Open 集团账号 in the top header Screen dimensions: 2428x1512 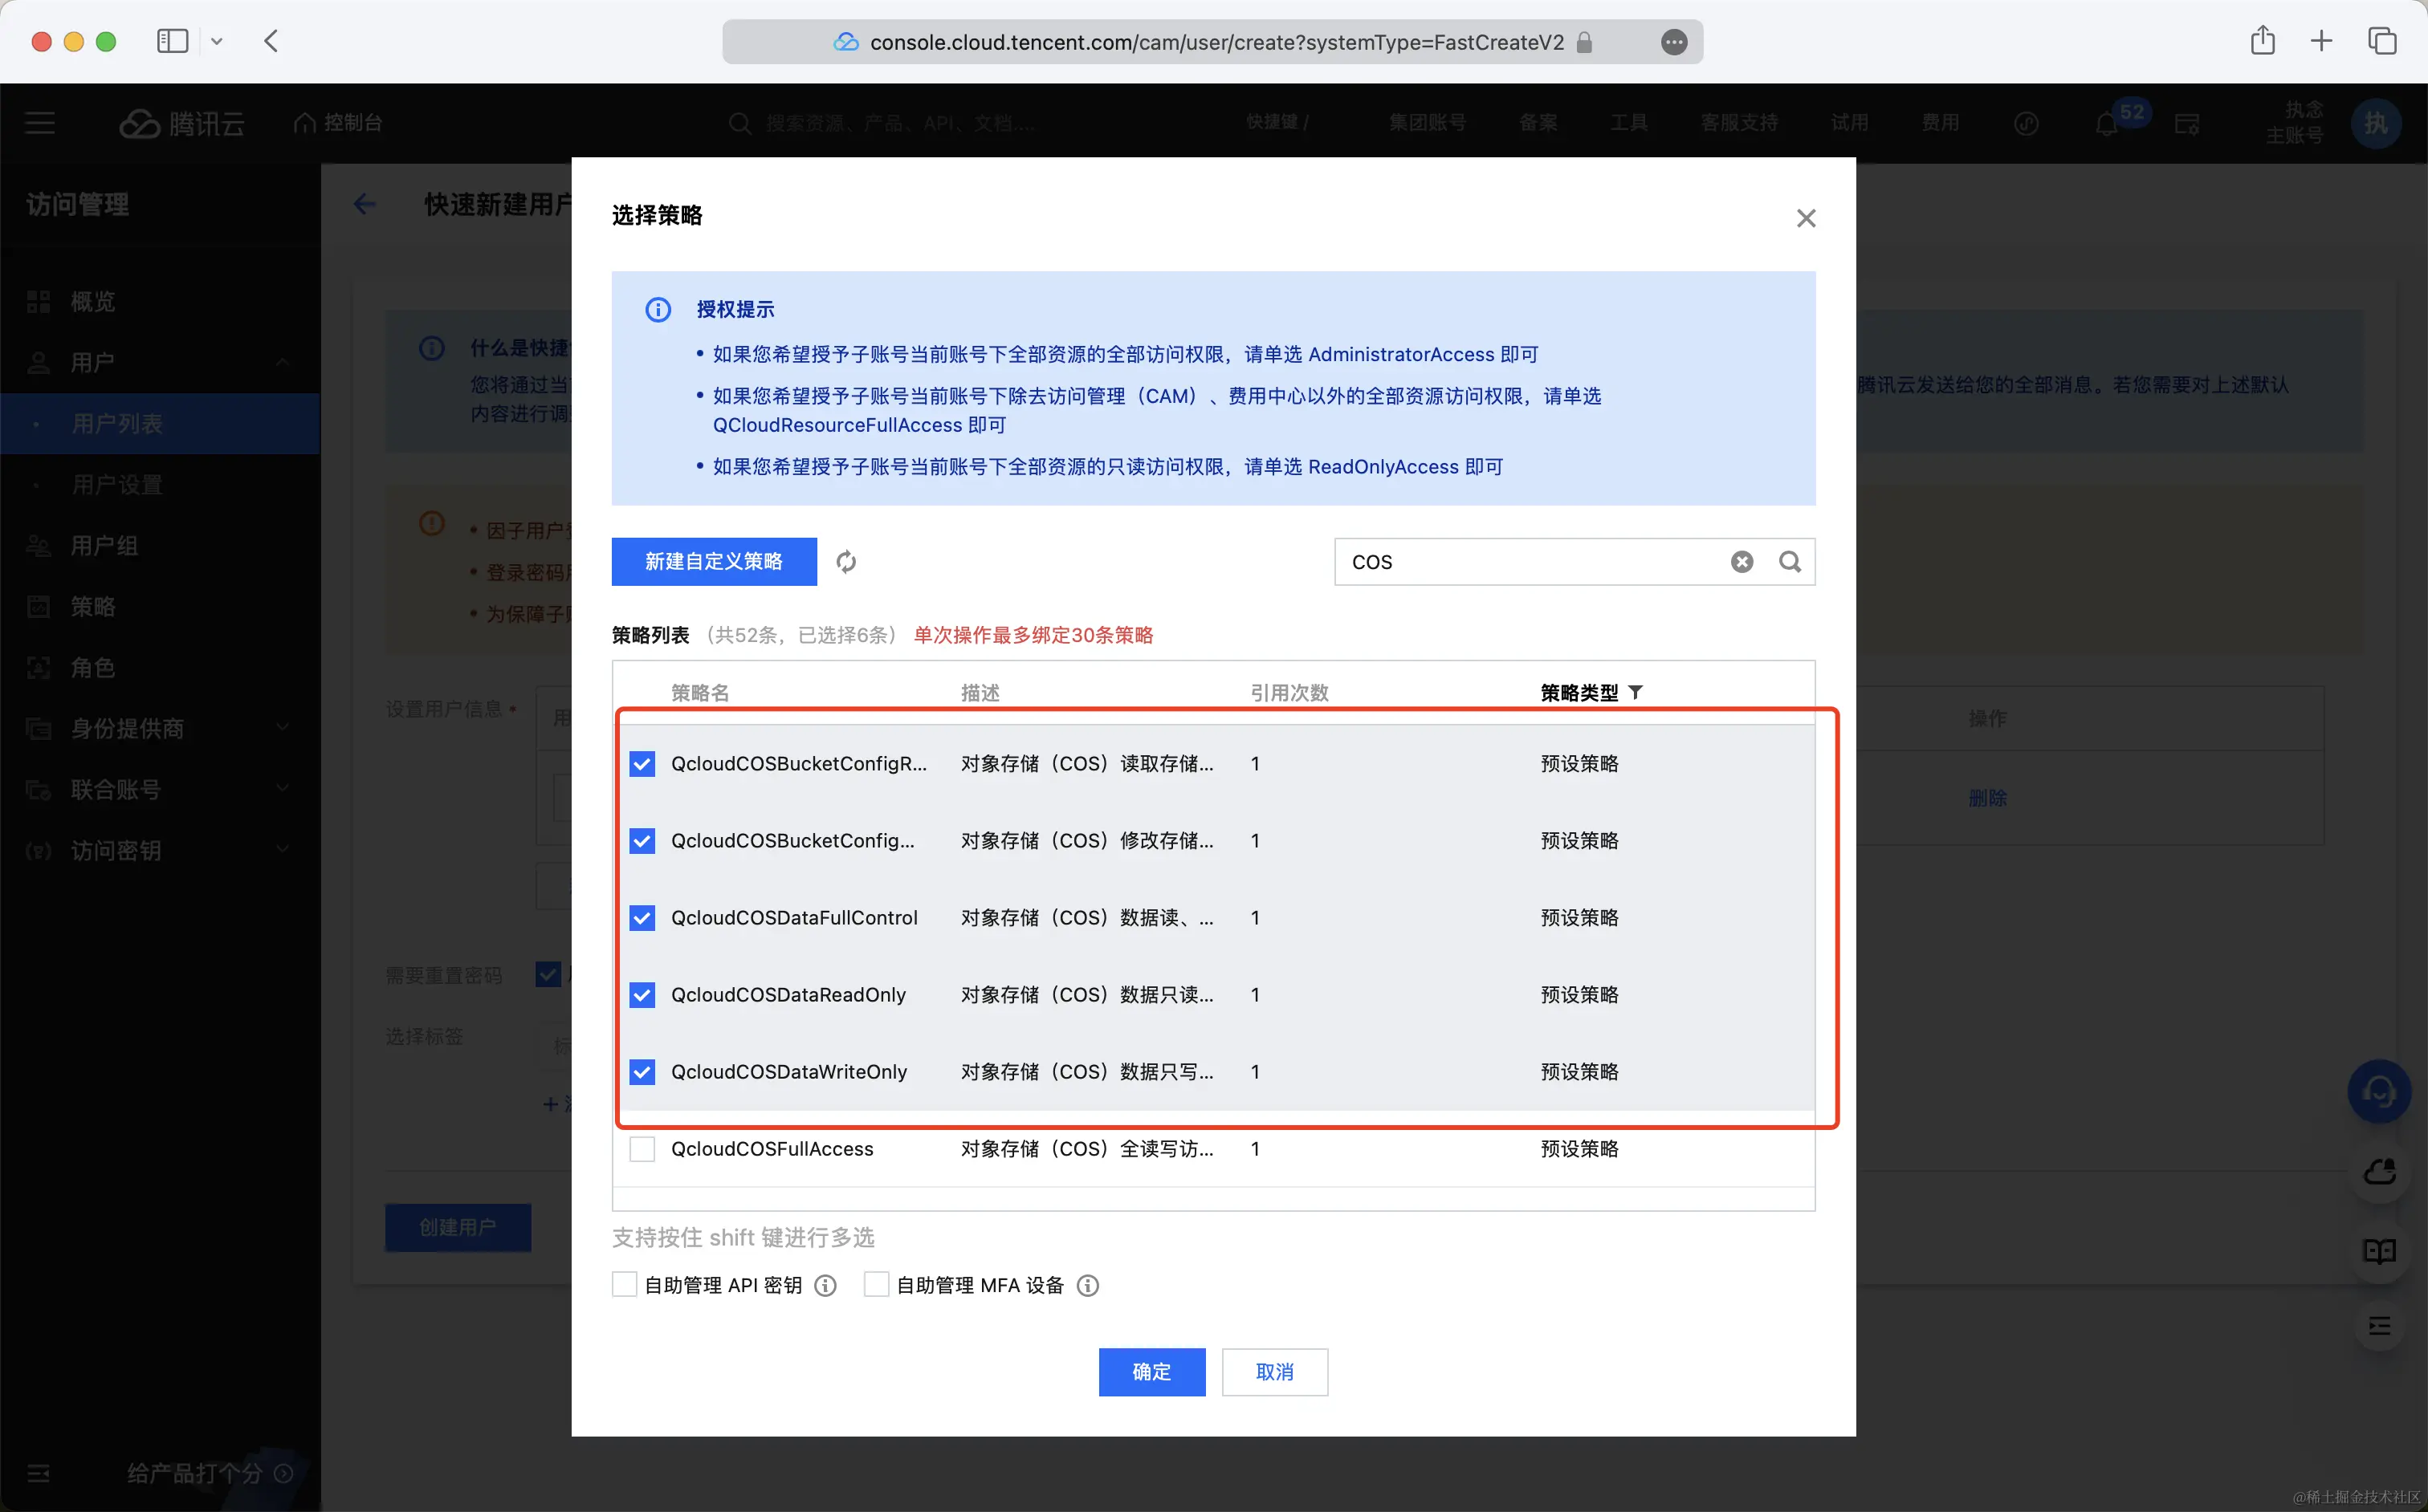(x=1428, y=123)
